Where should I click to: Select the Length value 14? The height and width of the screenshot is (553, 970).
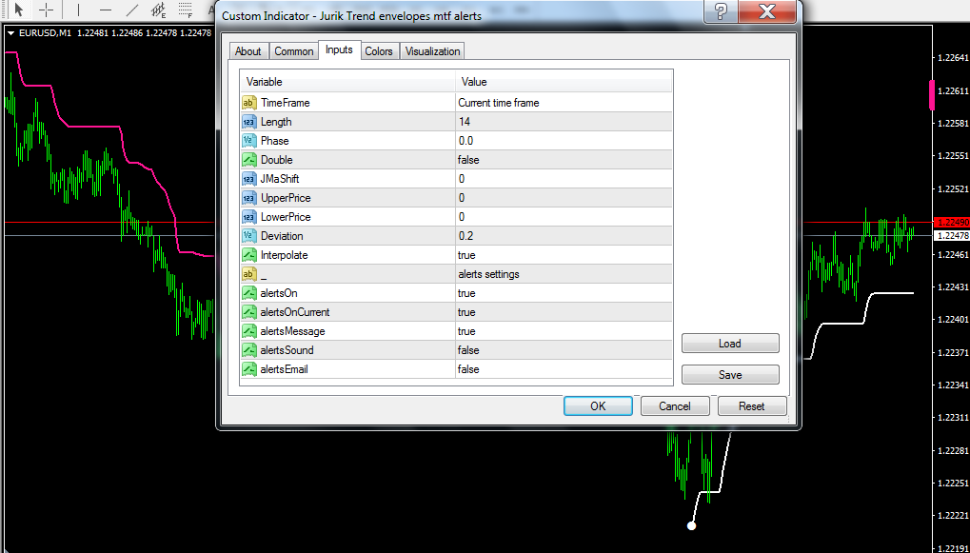pyautogui.click(x=564, y=122)
